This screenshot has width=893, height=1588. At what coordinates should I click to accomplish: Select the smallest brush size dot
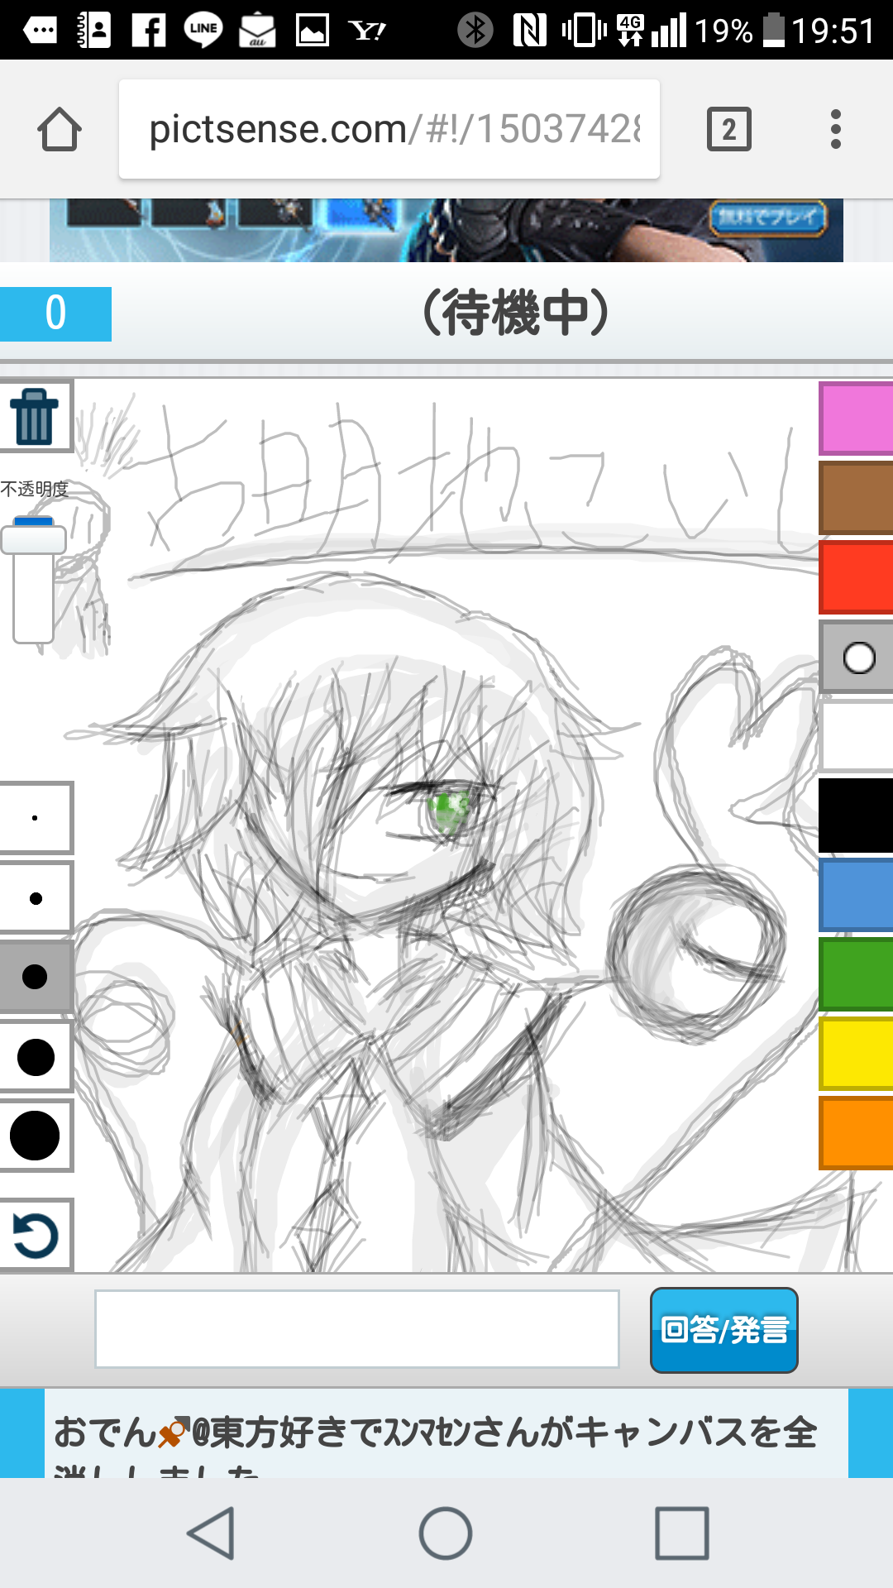(36, 818)
